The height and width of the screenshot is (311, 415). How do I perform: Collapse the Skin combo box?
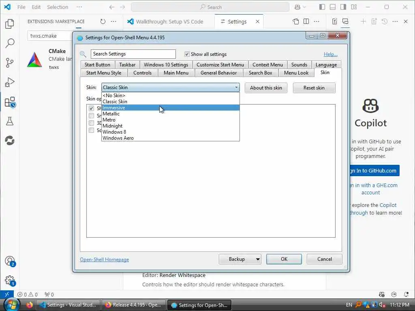click(x=236, y=87)
